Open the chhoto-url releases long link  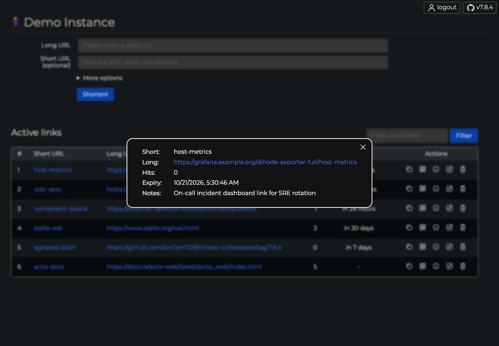point(194,247)
